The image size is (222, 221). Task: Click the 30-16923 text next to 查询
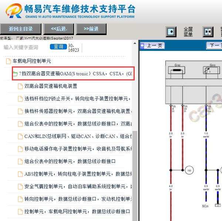(74, 48)
